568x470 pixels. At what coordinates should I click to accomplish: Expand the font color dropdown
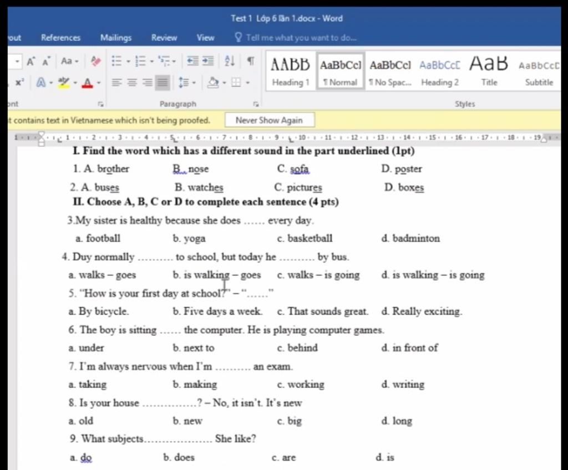tap(99, 83)
